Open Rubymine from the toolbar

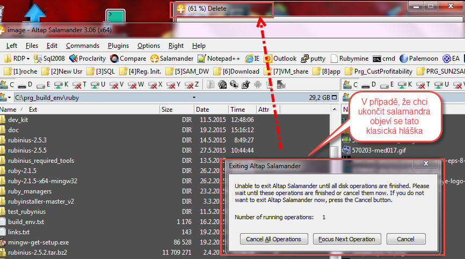[x=350, y=59]
